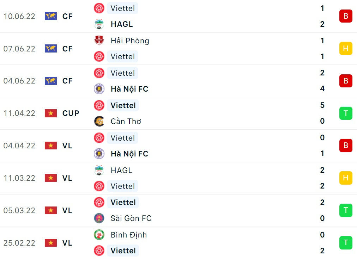
Task: Click green T badge for Bình Định match
Action: point(346,242)
